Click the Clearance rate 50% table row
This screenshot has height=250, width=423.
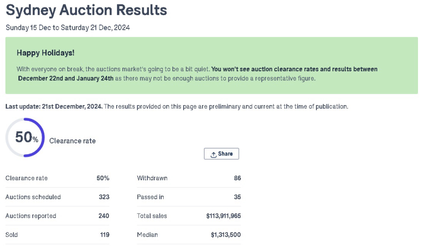tap(57, 178)
